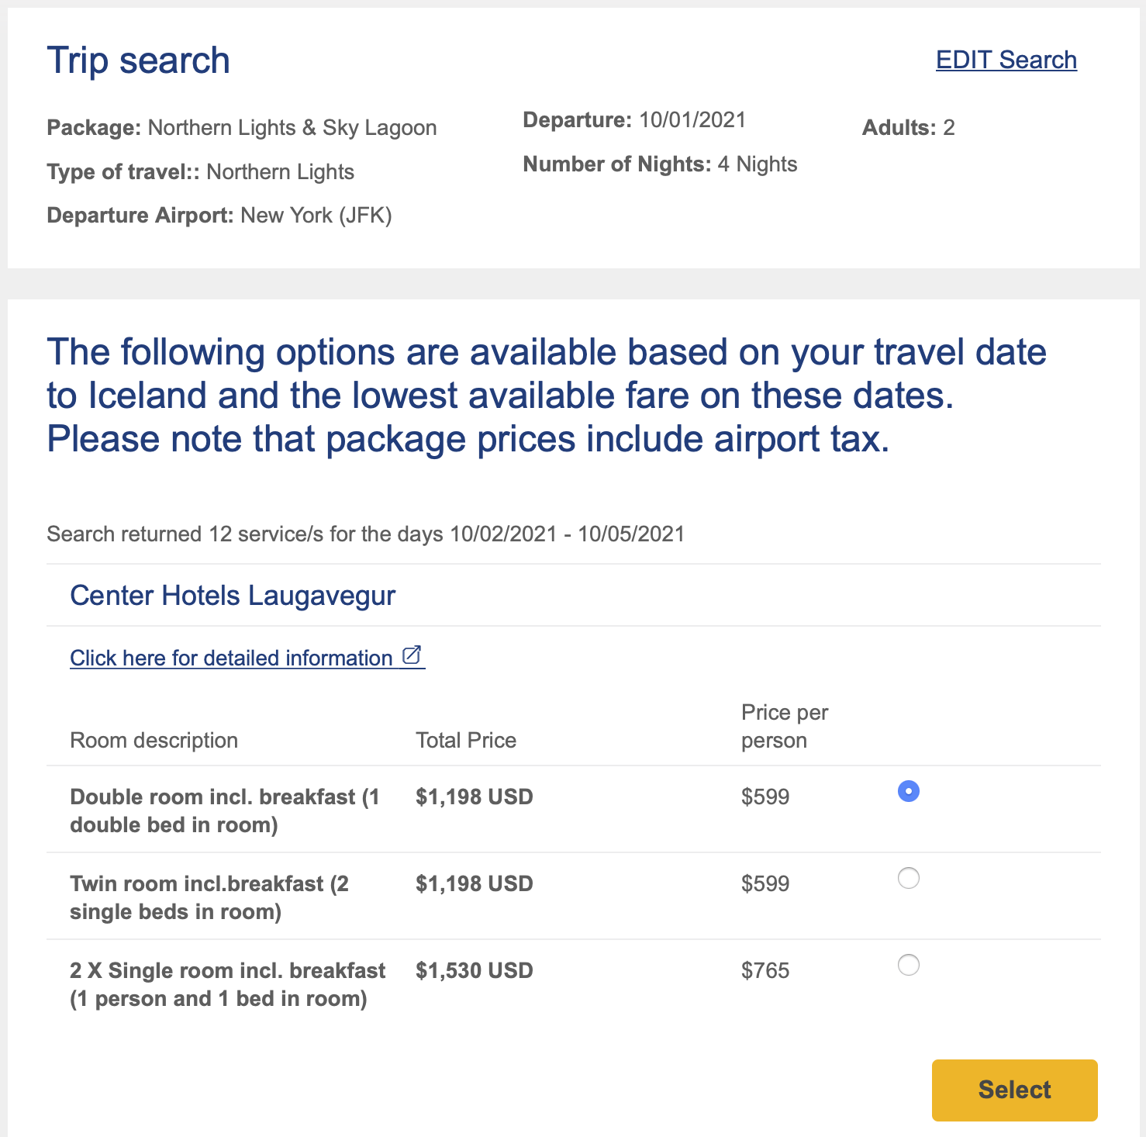Image resolution: width=1146 pixels, height=1137 pixels.
Task: Click the $1,198 USD double room price
Action: tap(474, 797)
